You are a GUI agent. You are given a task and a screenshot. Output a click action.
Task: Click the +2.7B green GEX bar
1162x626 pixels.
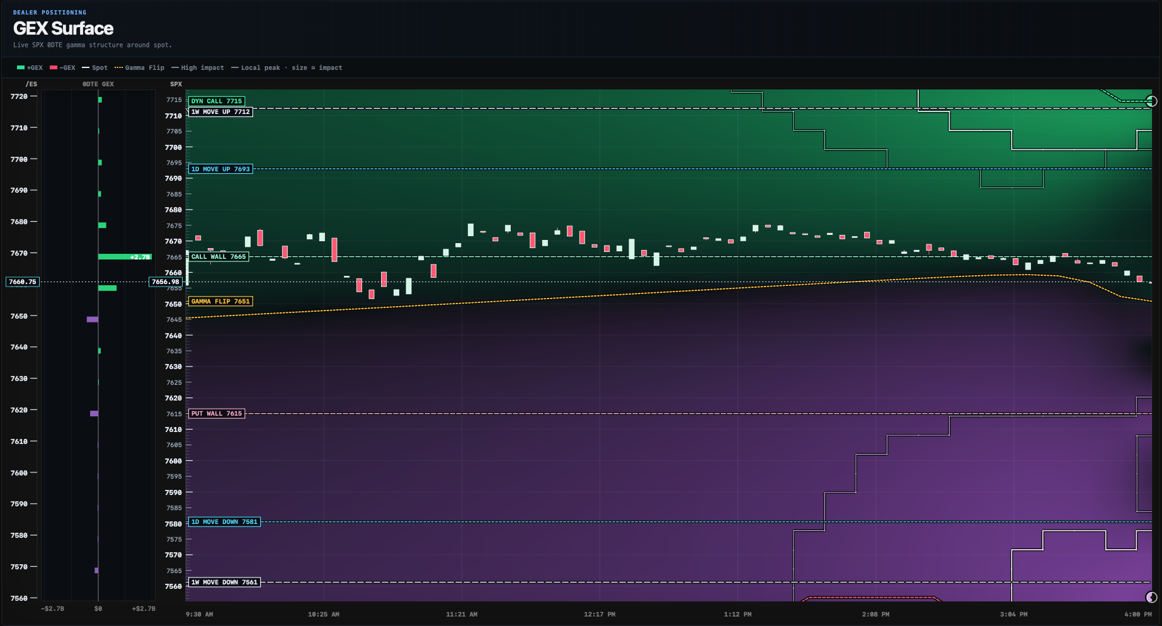pos(125,257)
